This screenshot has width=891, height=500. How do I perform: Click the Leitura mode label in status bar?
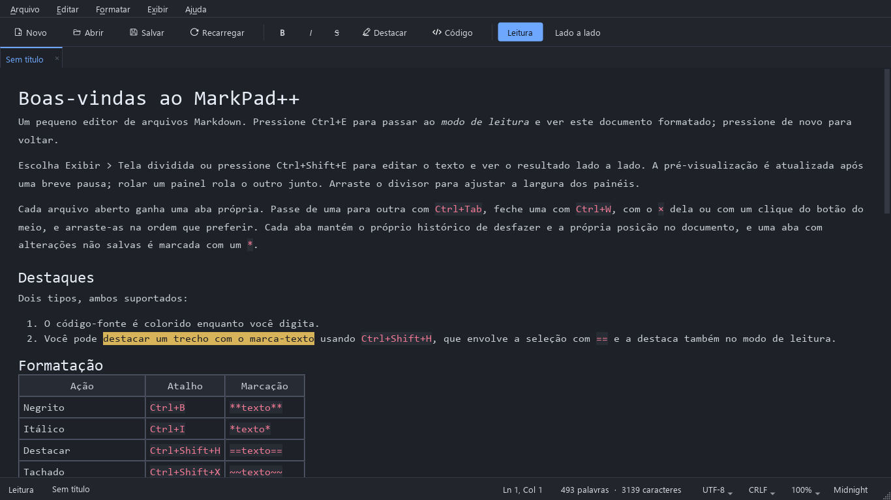coord(21,490)
